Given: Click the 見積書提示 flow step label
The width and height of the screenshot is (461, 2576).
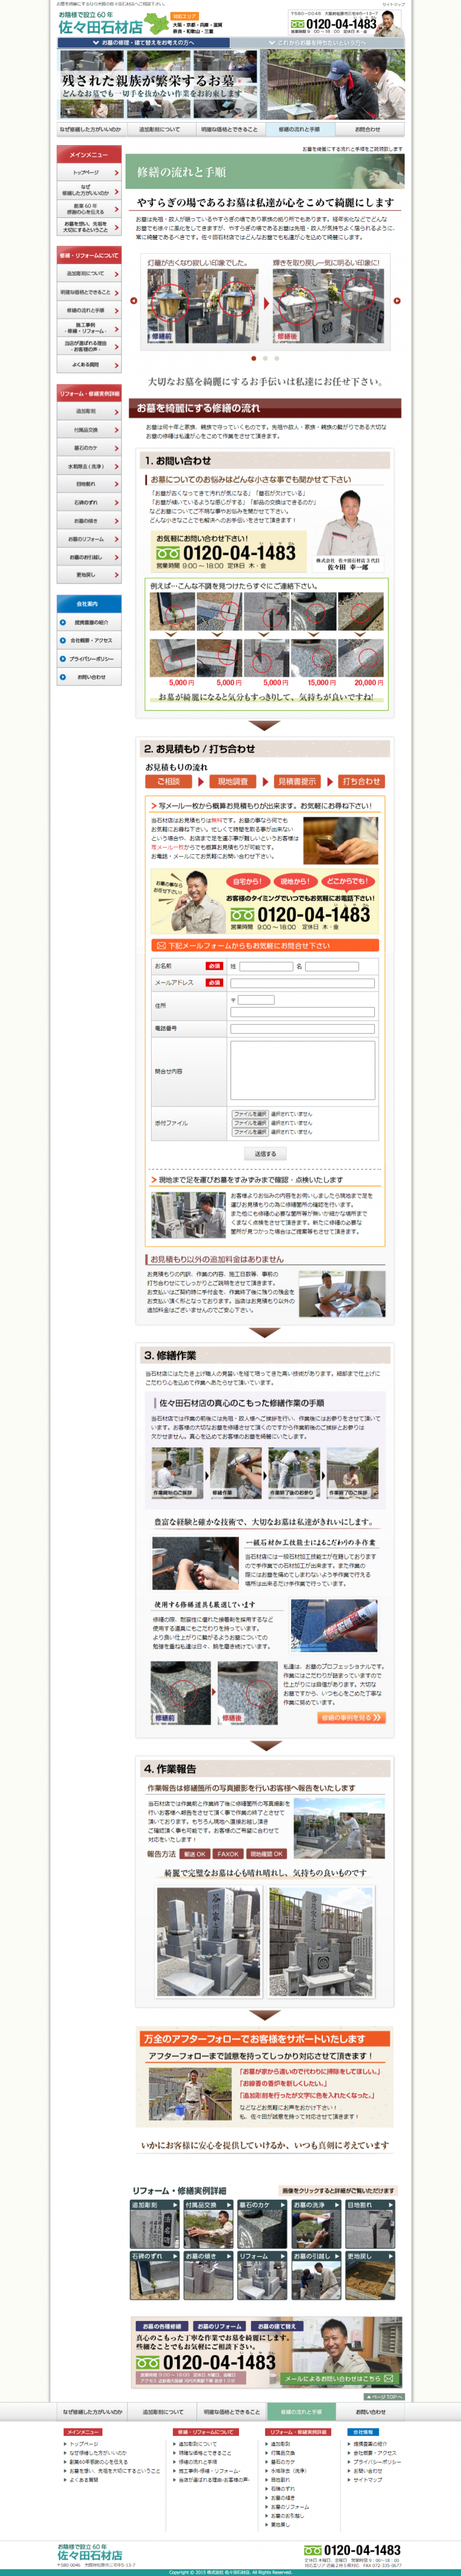Looking at the screenshot, I should [x=296, y=781].
